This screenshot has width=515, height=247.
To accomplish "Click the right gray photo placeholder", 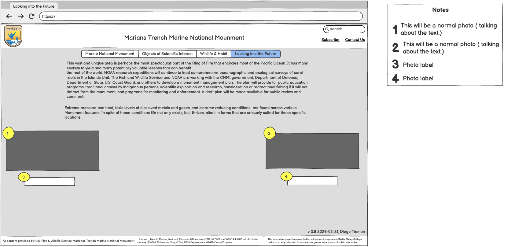I will click(312, 151).
